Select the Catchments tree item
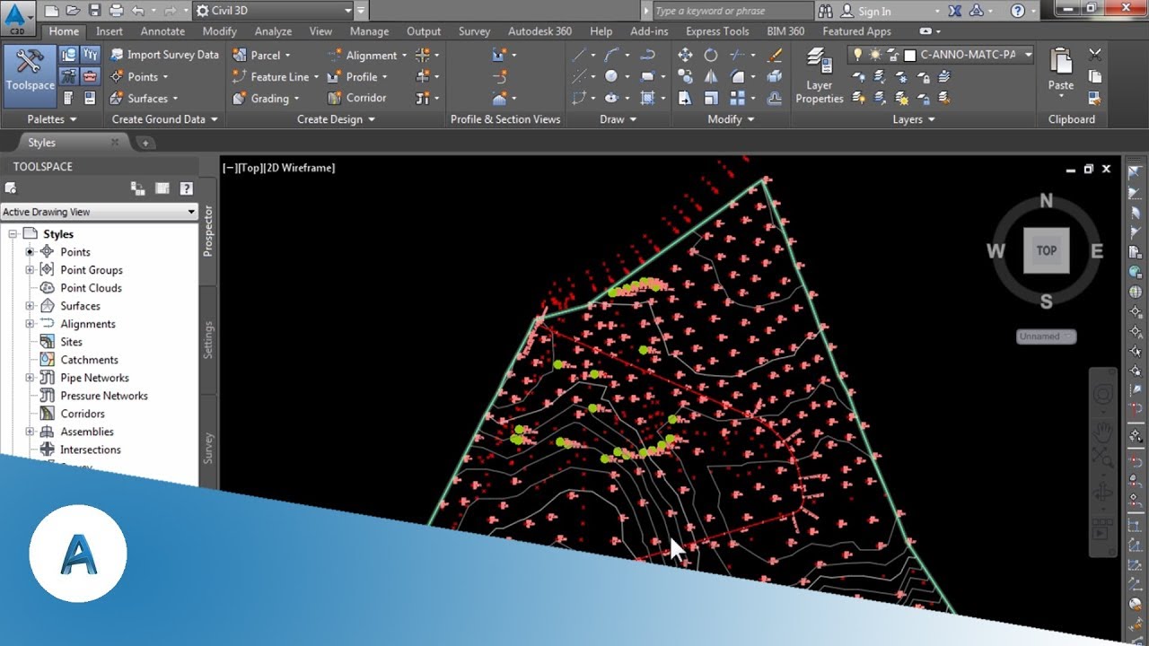 89,360
